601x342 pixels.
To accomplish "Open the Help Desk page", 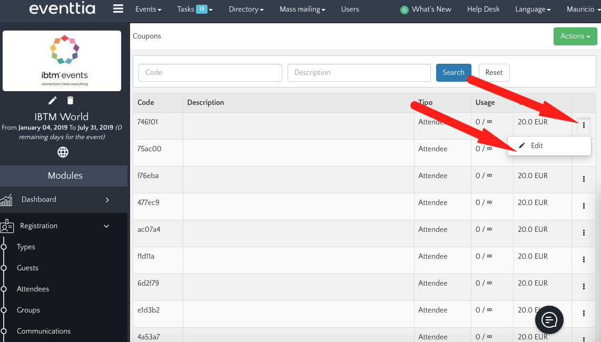I will pyautogui.click(x=483, y=9).
